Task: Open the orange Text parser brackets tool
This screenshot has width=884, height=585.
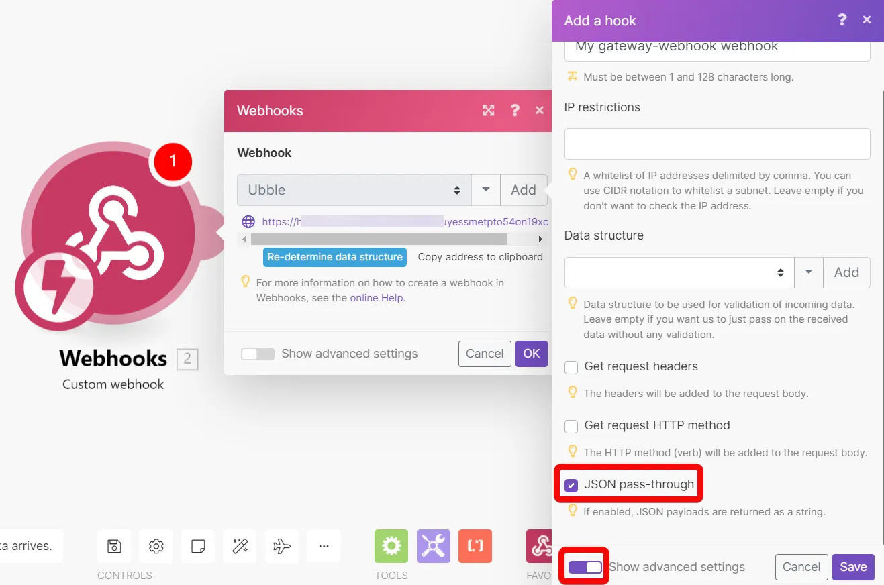Action: [475, 546]
